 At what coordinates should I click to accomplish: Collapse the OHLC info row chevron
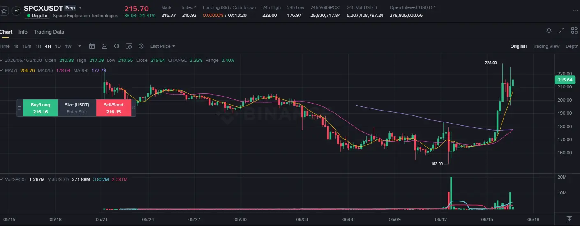tap(2, 60)
